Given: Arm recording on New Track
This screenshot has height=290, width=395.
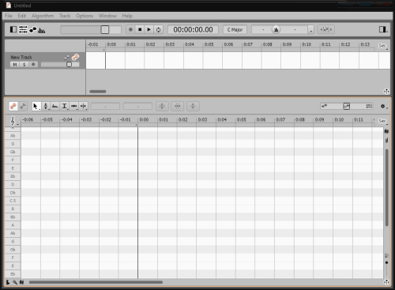Looking at the screenshot, I should point(33,65).
